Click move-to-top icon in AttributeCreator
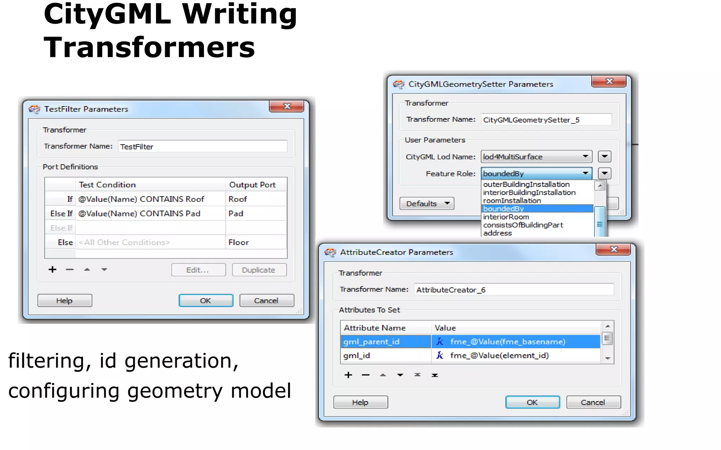 [418, 375]
